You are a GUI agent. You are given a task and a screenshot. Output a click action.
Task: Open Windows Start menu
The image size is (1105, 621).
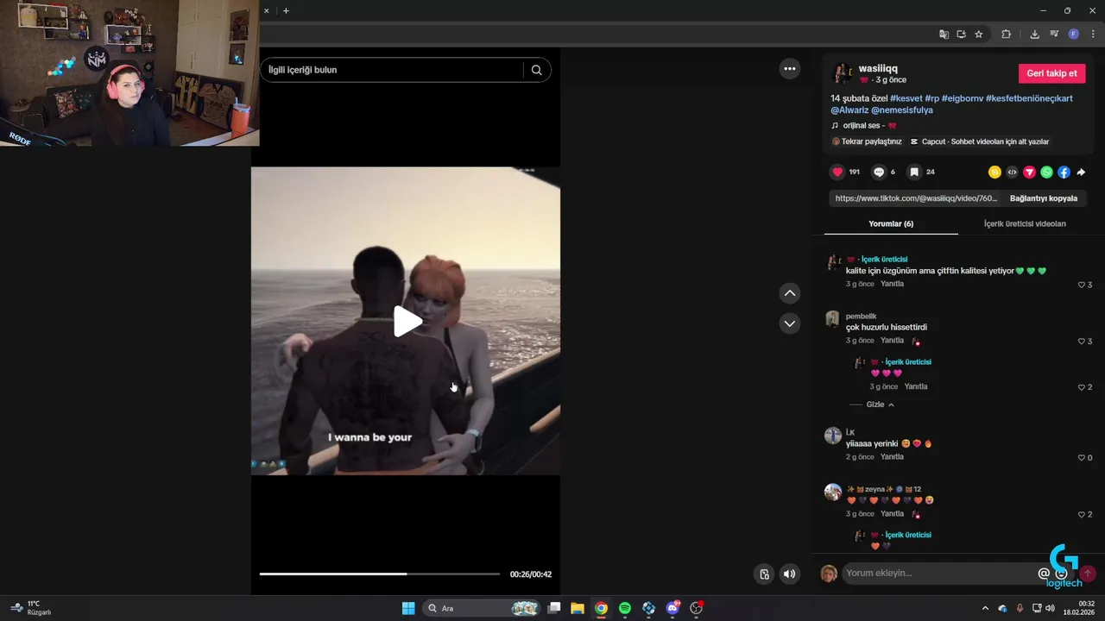click(x=408, y=608)
